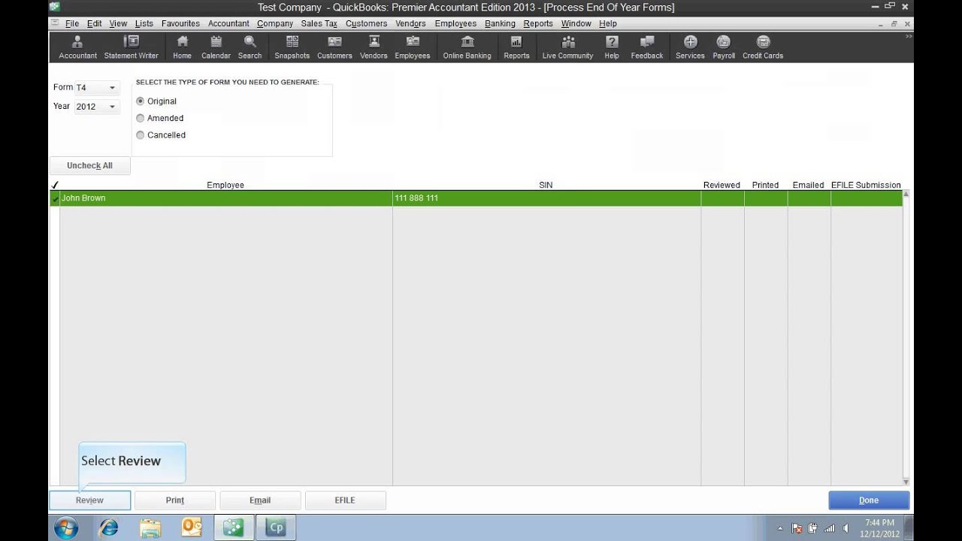The width and height of the screenshot is (962, 541).
Task: Expand the Form T4 dropdown
Action: pyautogui.click(x=112, y=88)
